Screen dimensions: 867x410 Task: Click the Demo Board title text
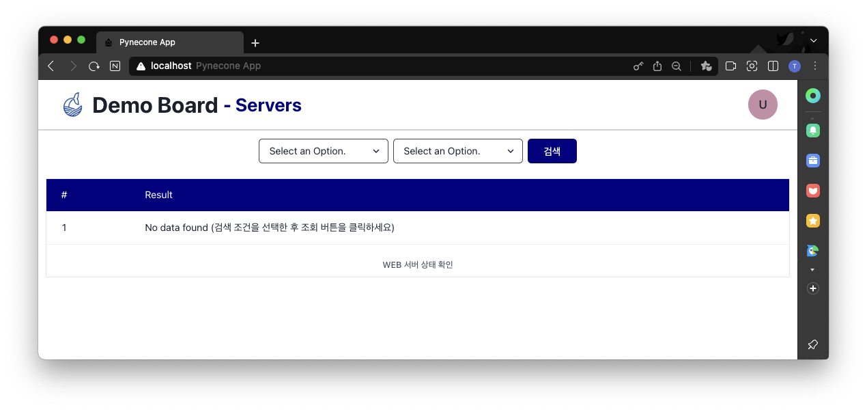(155, 105)
